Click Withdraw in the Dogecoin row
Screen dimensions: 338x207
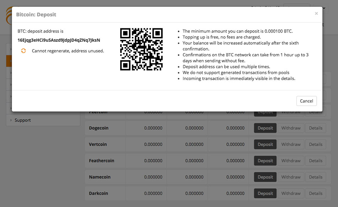(x=291, y=128)
